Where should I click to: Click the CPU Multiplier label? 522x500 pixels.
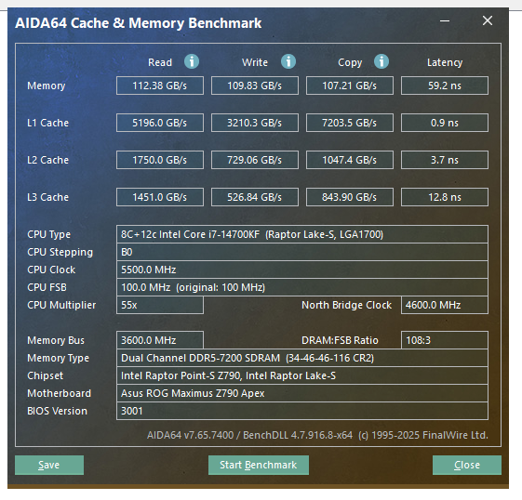pyautogui.click(x=61, y=305)
